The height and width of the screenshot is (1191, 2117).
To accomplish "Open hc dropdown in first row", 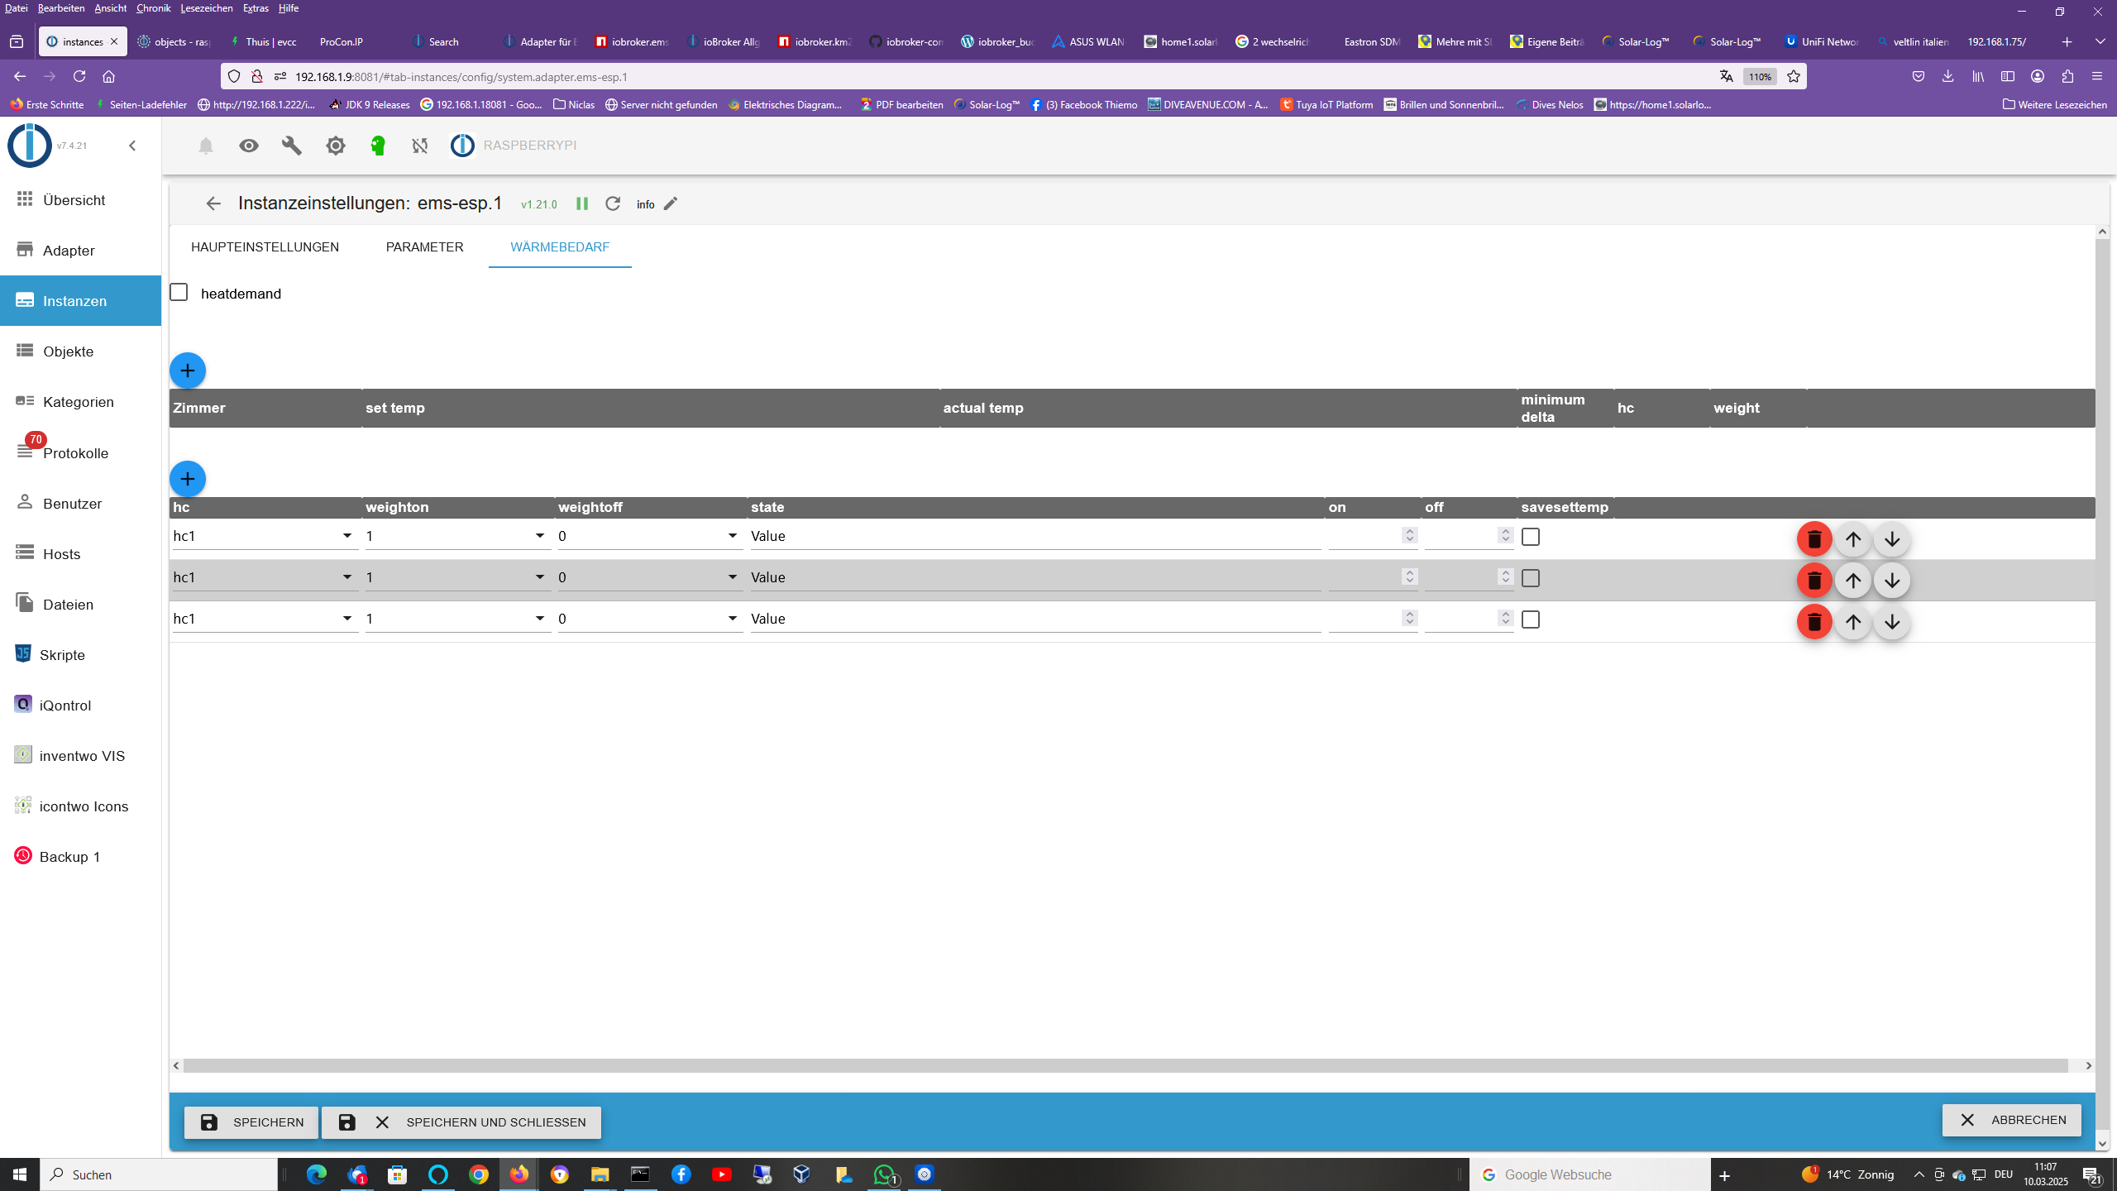I will point(265,536).
